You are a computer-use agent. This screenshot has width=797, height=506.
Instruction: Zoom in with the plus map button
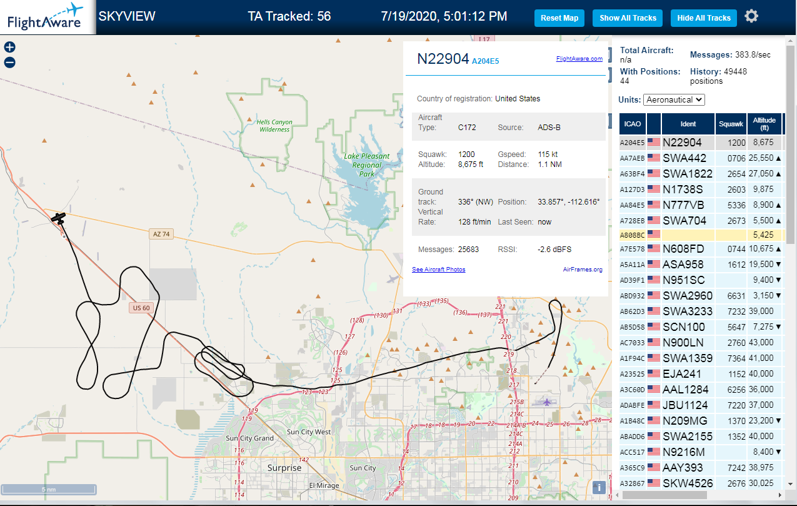(9, 47)
